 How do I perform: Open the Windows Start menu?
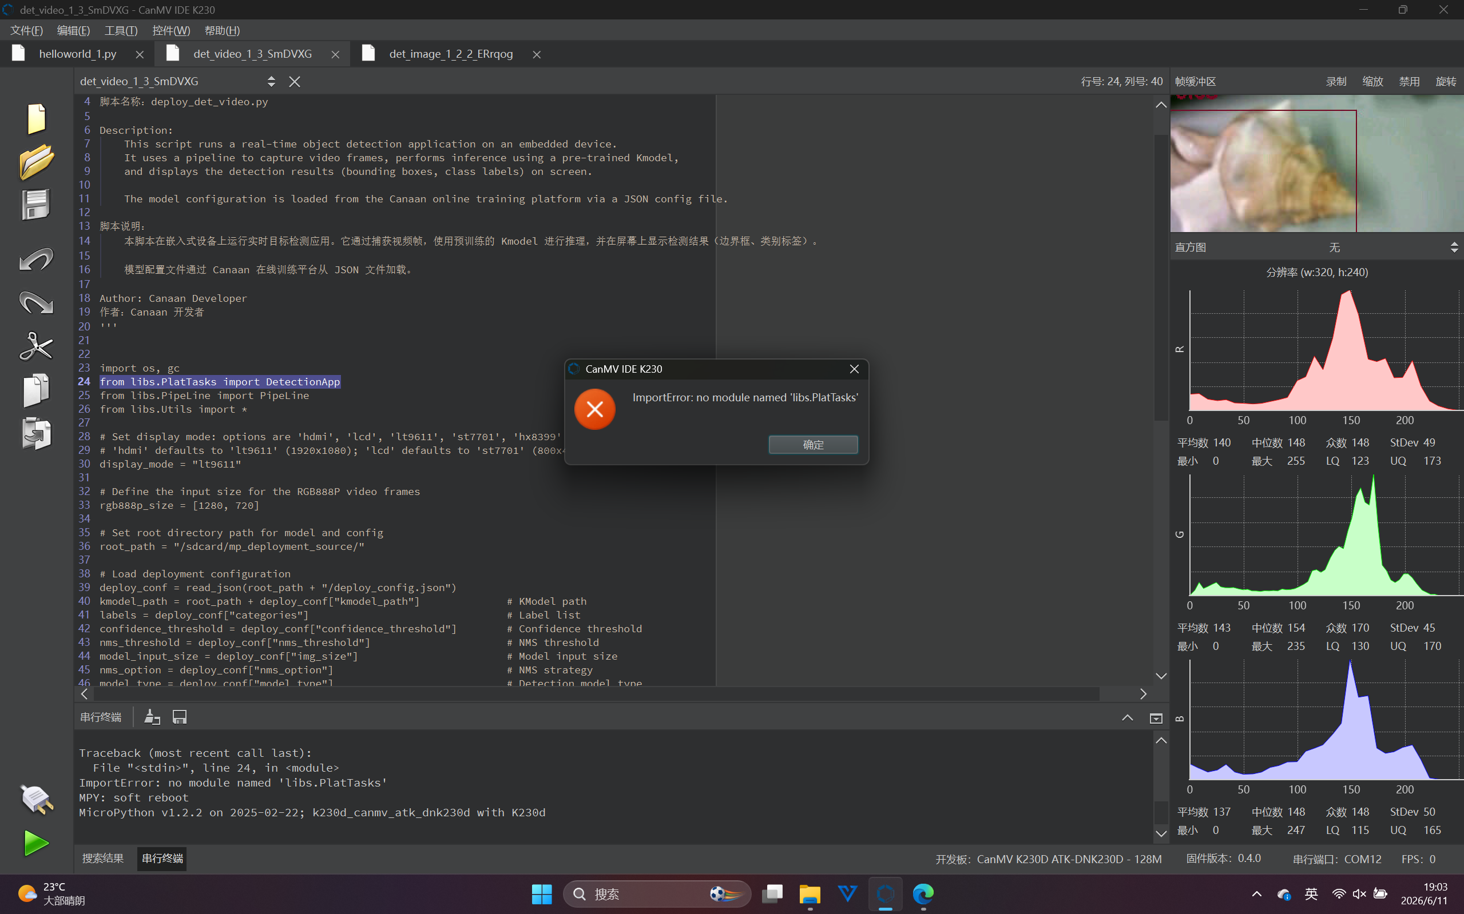pos(541,894)
